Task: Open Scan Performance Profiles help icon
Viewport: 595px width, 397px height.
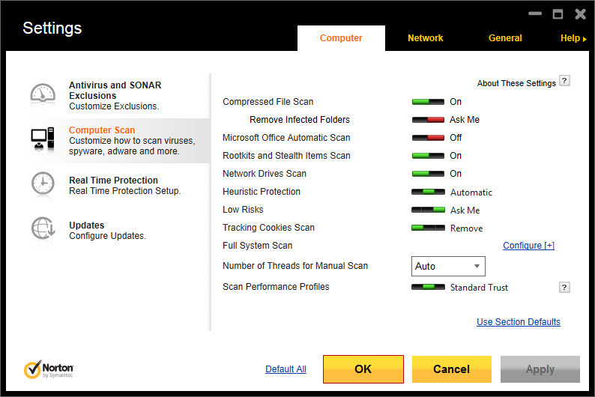Action: pos(564,288)
